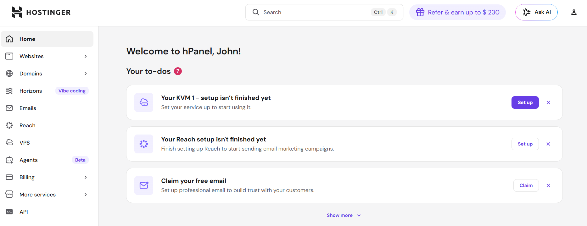
Task: Click the API icon in the sidebar
Action: point(9,212)
